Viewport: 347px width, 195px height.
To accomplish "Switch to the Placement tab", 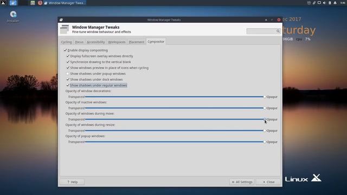I will (136, 42).
